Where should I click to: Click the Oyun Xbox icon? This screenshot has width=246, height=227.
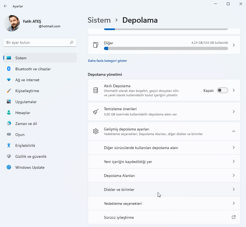click(x=8, y=135)
